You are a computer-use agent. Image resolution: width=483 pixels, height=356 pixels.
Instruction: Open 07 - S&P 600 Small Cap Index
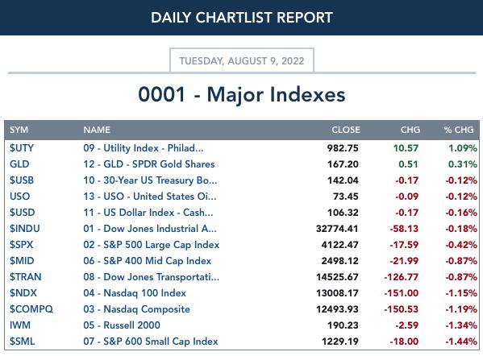point(151,342)
